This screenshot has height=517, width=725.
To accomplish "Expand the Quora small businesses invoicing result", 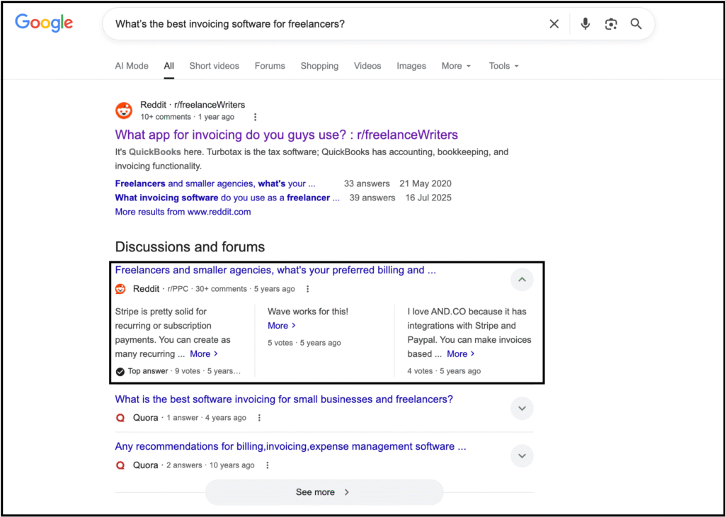I will 522,409.
